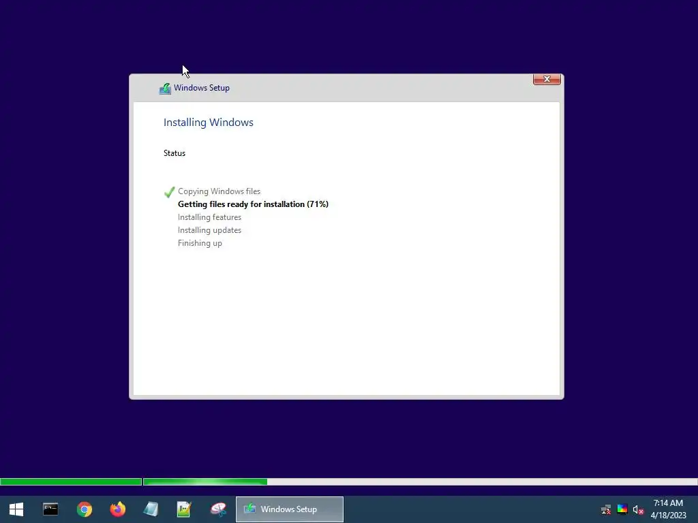Open Firefox from the taskbar
The width and height of the screenshot is (698, 523).
(x=118, y=509)
